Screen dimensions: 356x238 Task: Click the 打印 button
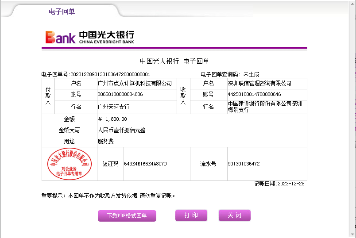coord(191,215)
